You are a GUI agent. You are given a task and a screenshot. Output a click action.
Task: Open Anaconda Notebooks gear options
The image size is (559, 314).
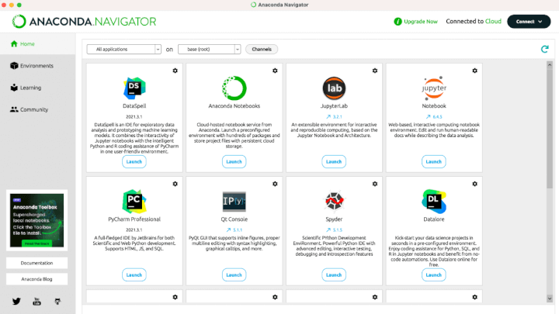[275, 71]
